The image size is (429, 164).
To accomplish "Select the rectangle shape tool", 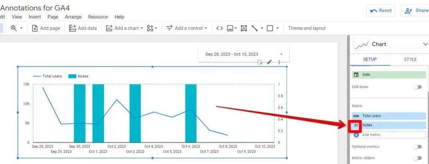I will pyautogui.click(x=270, y=28).
